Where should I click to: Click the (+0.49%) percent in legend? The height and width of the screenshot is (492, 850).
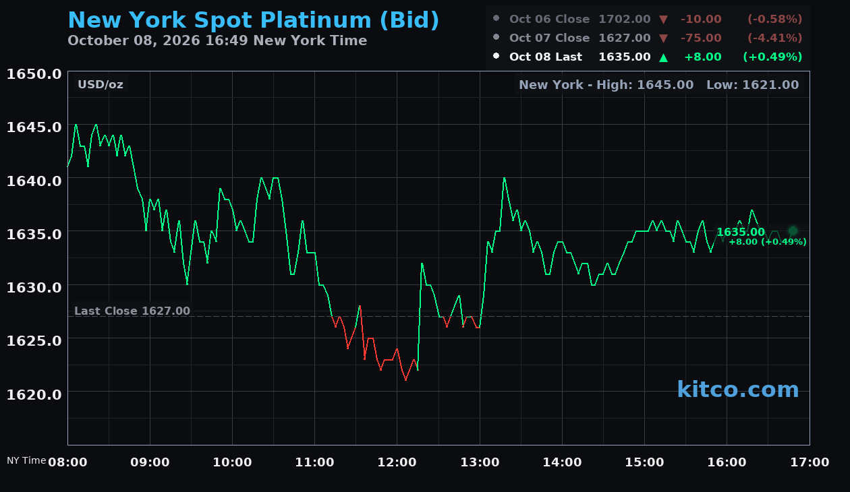pyautogui.click(x=773, y=57)
